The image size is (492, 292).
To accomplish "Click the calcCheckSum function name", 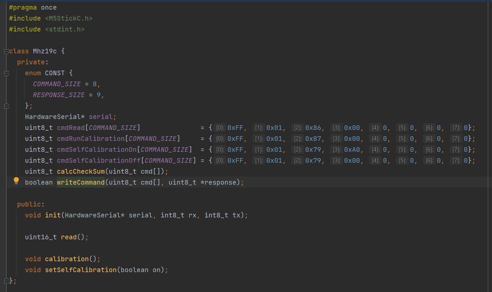I will pyautogui.click(x=81, y=171).
